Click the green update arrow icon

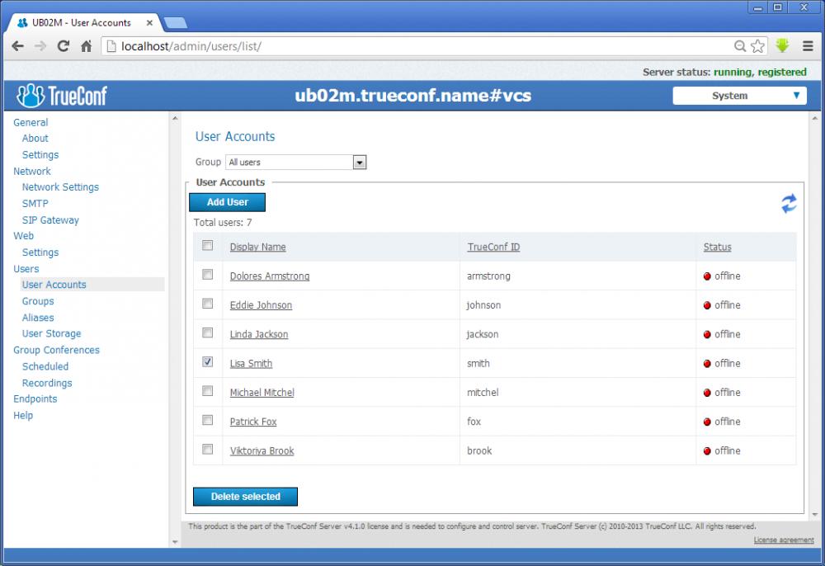(x=782, y=46)
